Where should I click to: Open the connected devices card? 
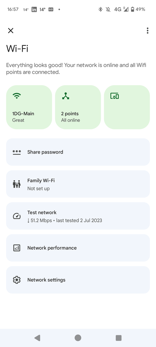[x=127, y=107]
